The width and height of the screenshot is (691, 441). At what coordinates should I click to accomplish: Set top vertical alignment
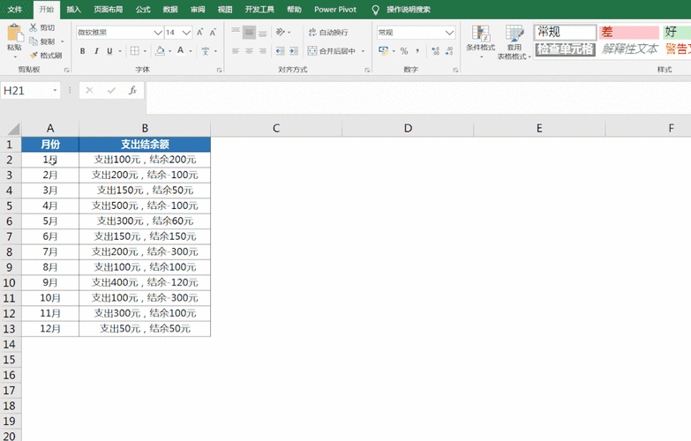(x=236, y=32)
